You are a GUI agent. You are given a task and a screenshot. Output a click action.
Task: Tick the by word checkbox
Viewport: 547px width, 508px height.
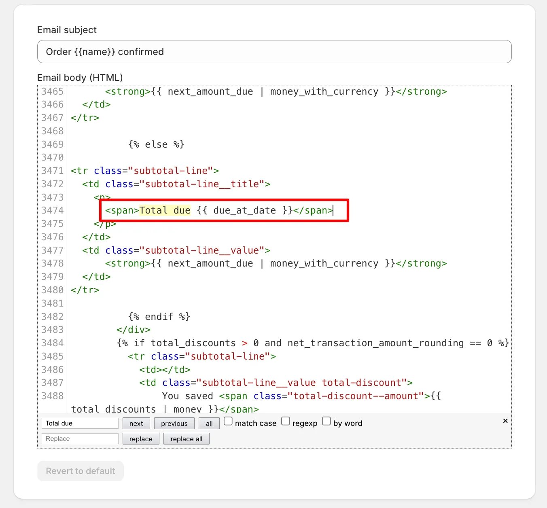(327, 421)
